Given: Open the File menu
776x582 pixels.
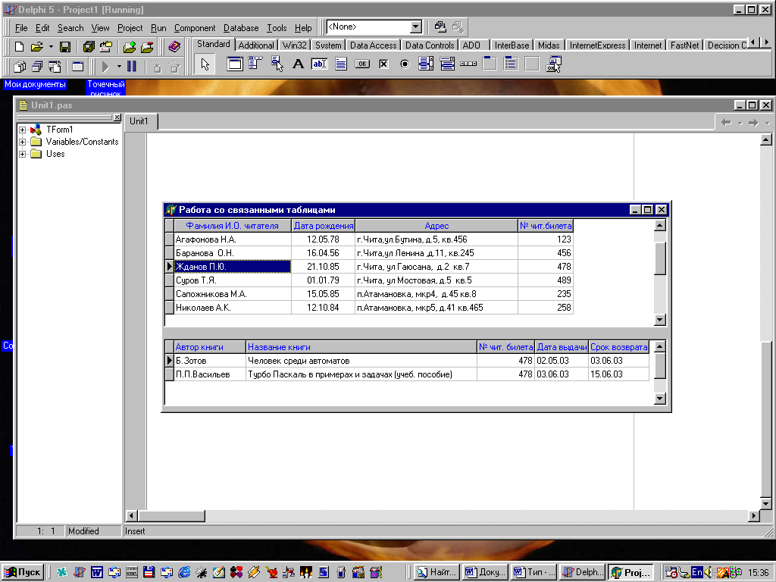Looking at the screenshot, I should point(21,28).
